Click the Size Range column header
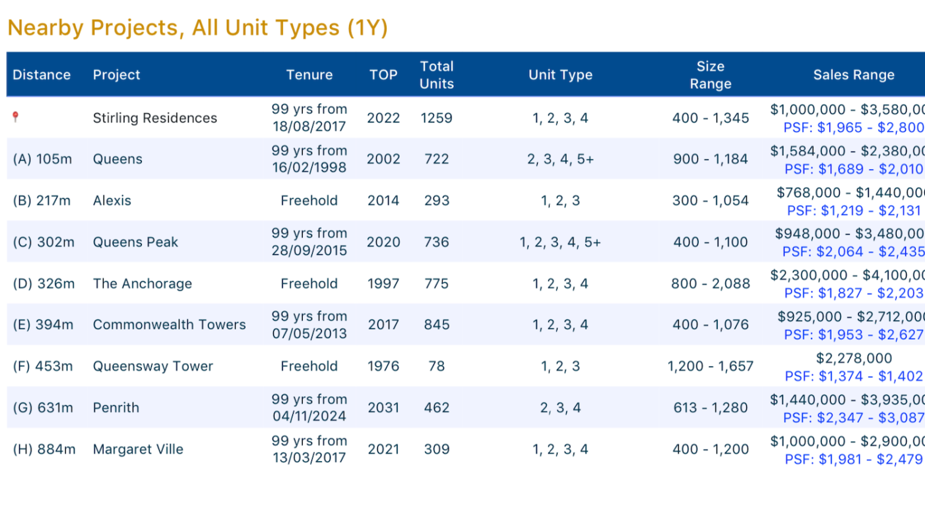Image resolution: width=925 pixels, height=527 pixels. point(711,74)
